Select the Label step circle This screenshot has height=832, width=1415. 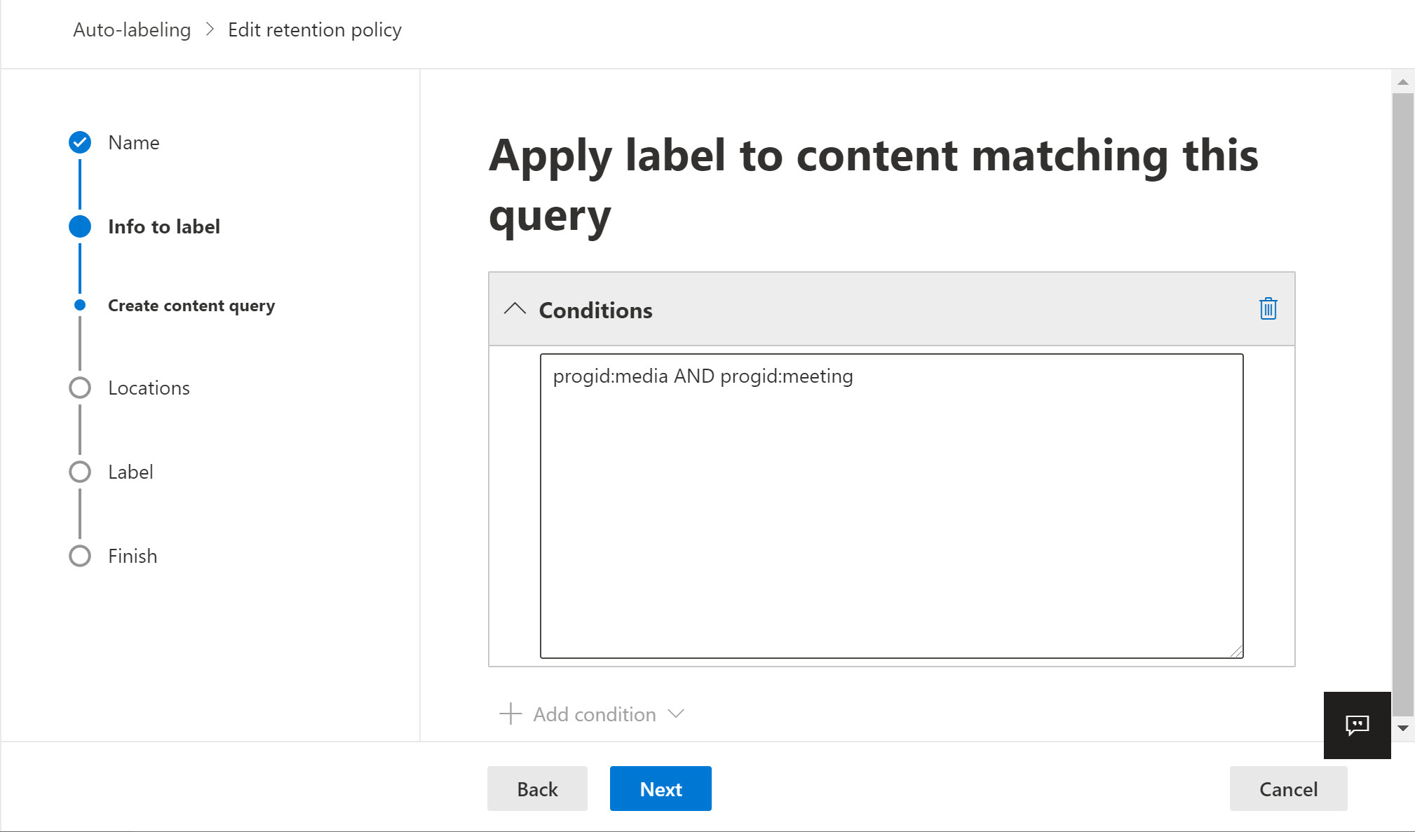80,472
